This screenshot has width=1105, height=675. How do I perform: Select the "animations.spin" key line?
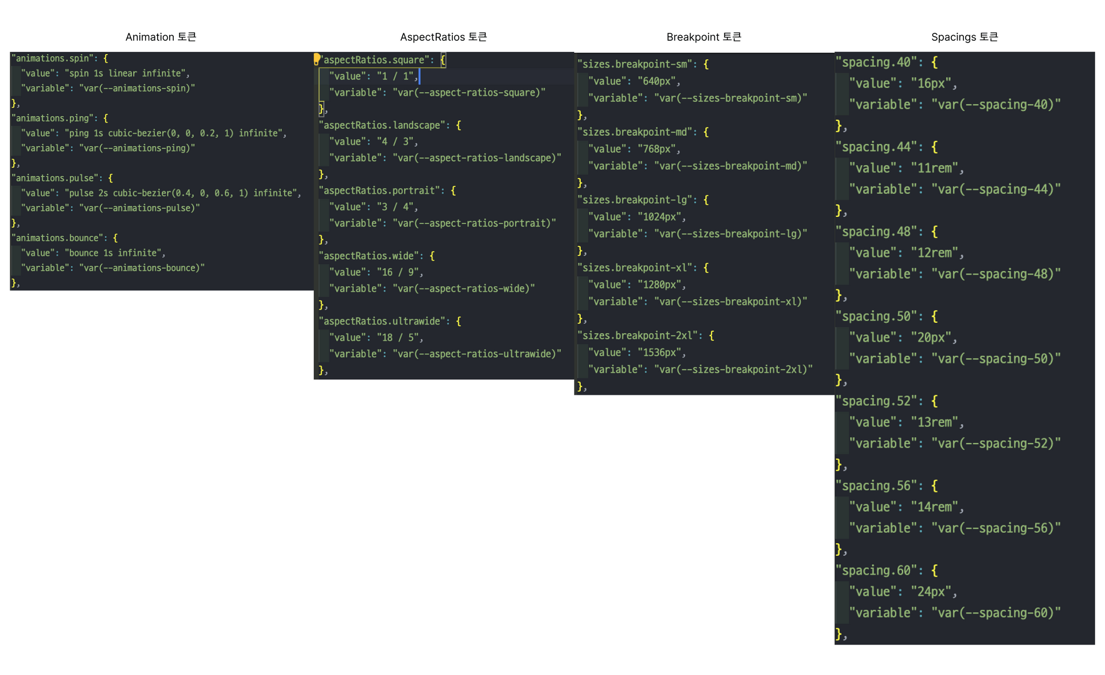[59, 59]
